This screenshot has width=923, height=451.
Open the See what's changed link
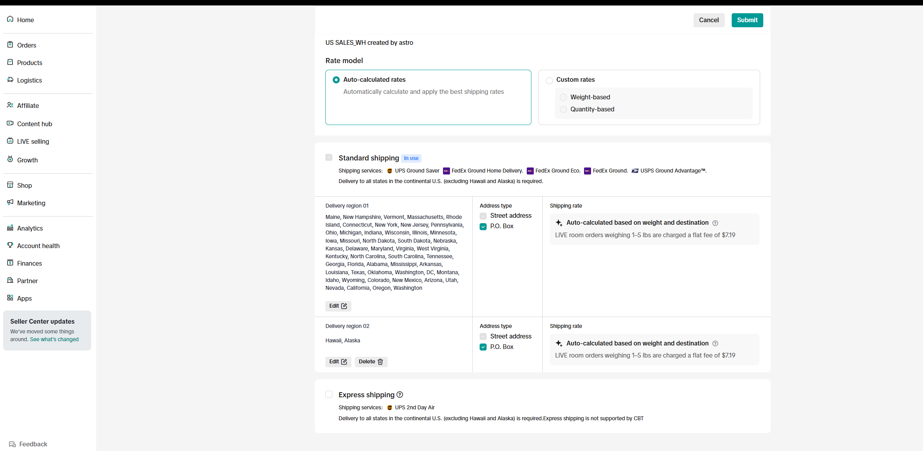(54, 340)
